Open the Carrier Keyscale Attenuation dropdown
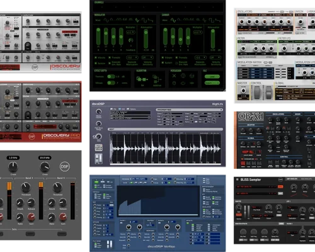This screenshot has width=315, height=252. [200, 57]
